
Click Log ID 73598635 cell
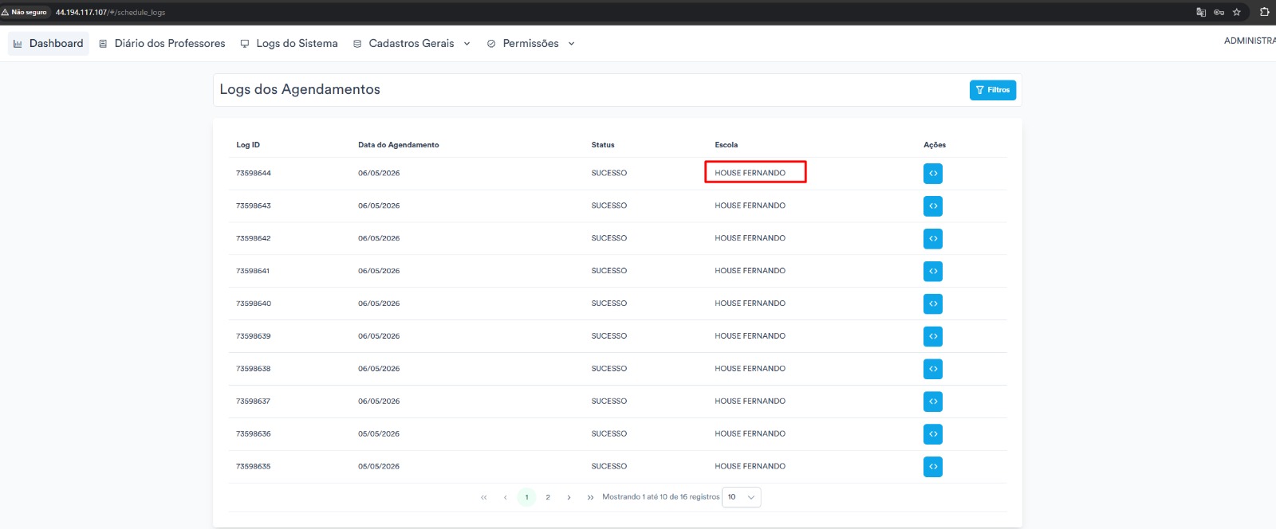point(254,467)
